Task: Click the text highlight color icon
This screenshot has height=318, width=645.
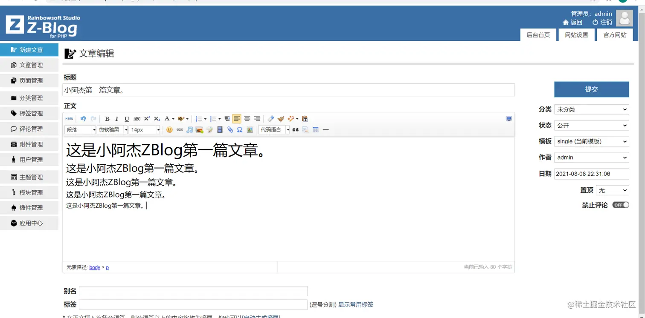Action: (181, 119)
